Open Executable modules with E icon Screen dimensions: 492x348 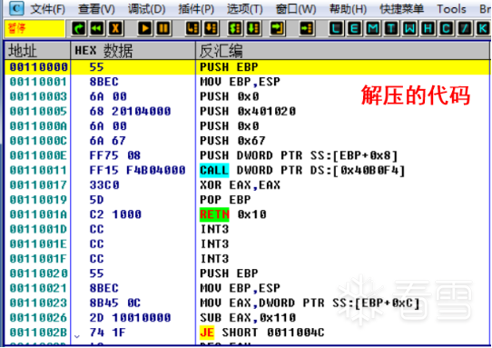[354, 28]
